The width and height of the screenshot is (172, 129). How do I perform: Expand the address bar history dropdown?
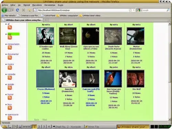[134, 10]
